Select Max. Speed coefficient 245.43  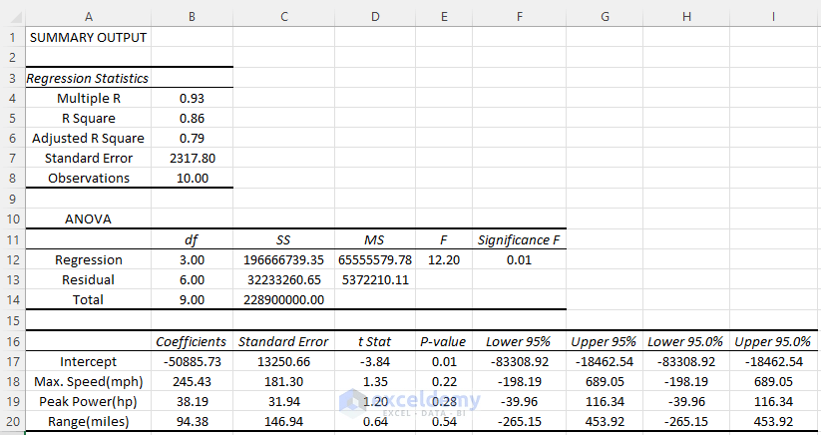point(193,381)
